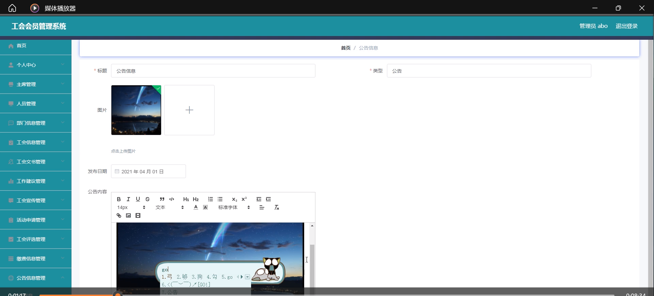Click 公告信息 breadcrumb item
Image resolution: width=654 pixels, height=296 pixels.
pos(368,48)
